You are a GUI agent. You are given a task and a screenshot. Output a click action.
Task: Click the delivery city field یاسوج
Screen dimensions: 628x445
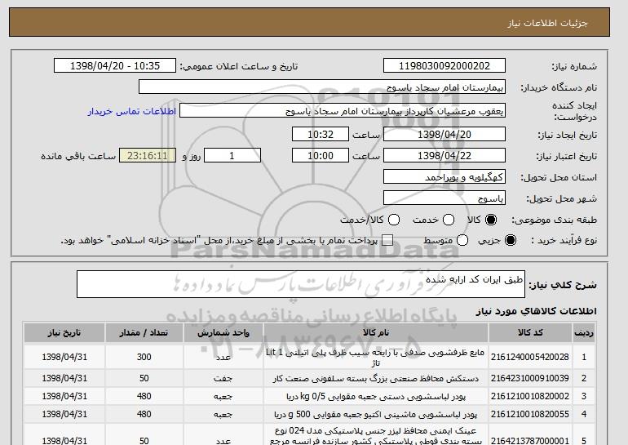pyautogui.click(x=444, y=198)
